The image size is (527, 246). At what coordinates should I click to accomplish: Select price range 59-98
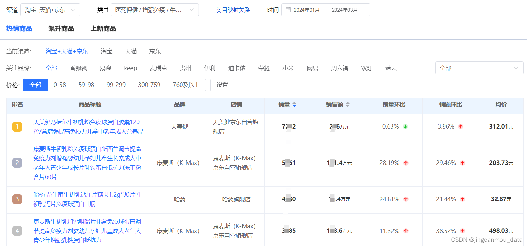coord(86,85)
